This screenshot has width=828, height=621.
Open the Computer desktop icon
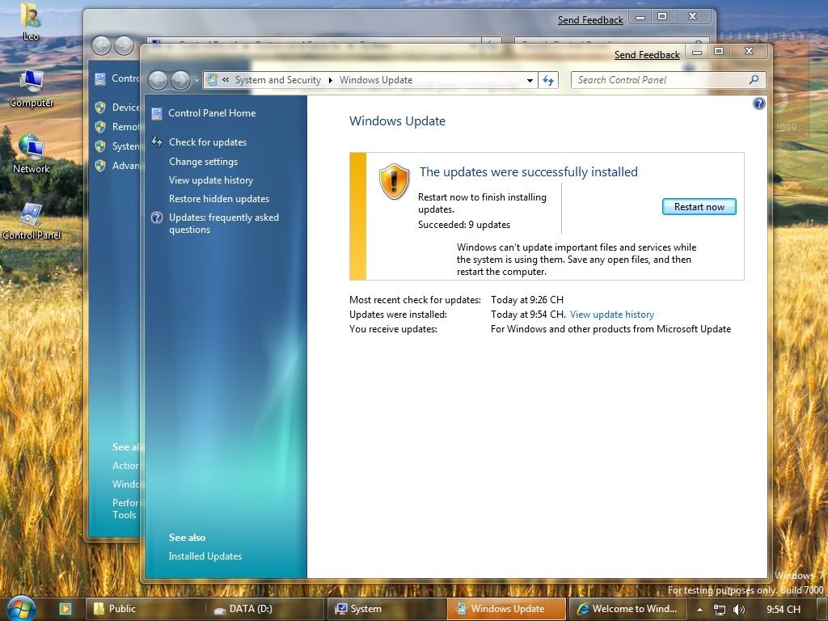point(32,88)
